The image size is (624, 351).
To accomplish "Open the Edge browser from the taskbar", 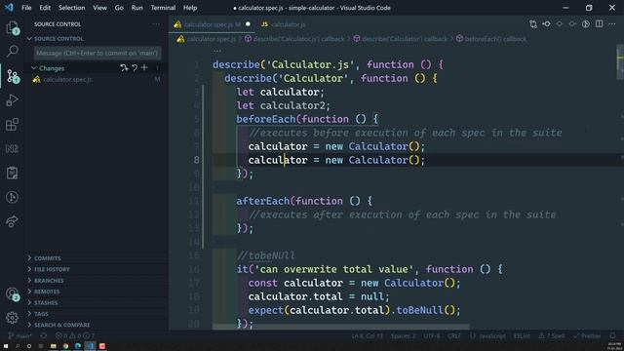I will (78, 346).
